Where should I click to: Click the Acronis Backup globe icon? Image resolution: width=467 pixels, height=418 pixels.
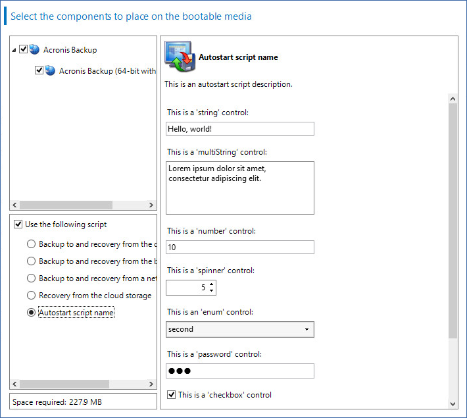(34, 49)
